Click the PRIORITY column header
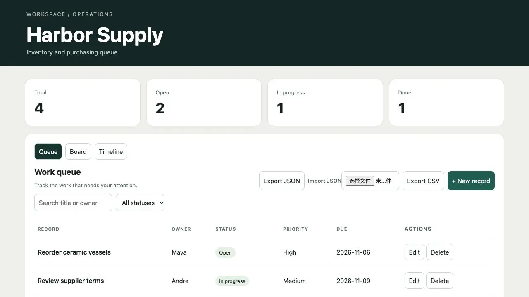Screen dimensions: 529x297 295,229
